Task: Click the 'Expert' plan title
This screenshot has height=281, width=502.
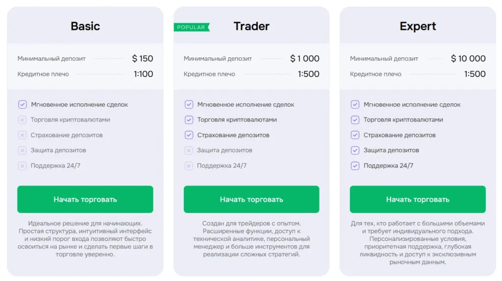Action: point(418,26)
